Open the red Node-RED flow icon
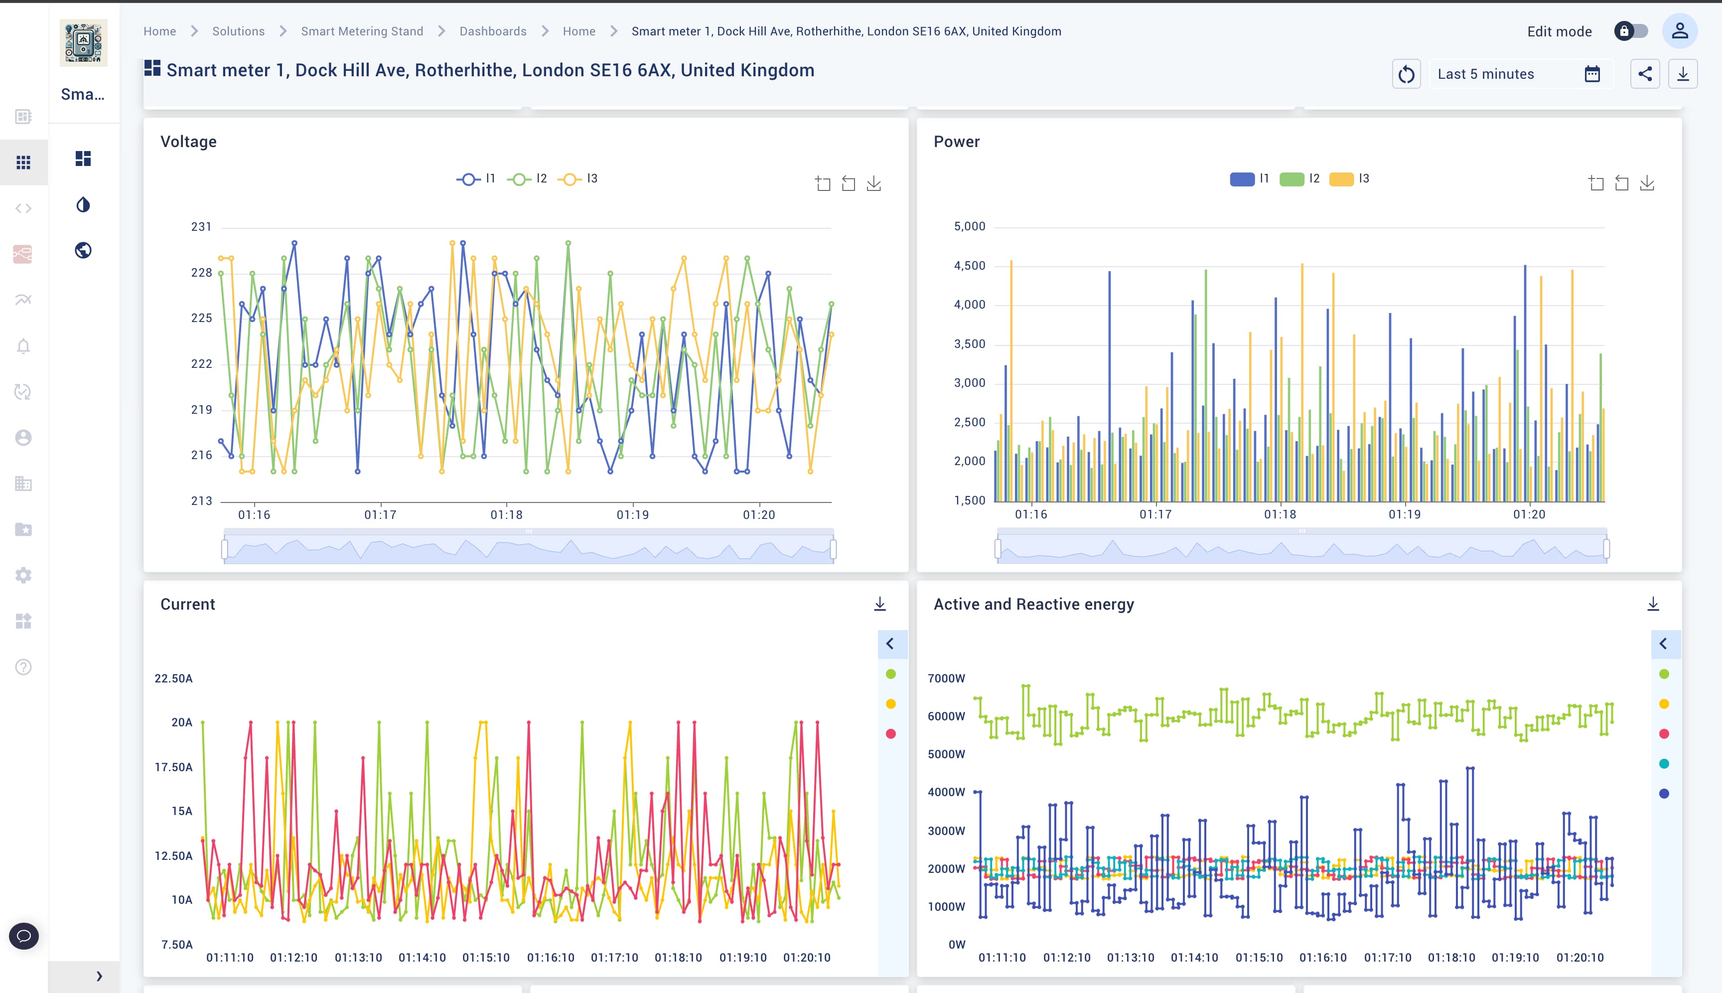Screen dimensions: 1722x993 22,254
